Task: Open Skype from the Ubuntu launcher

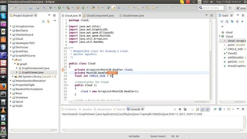Action: tap(3, 16)
